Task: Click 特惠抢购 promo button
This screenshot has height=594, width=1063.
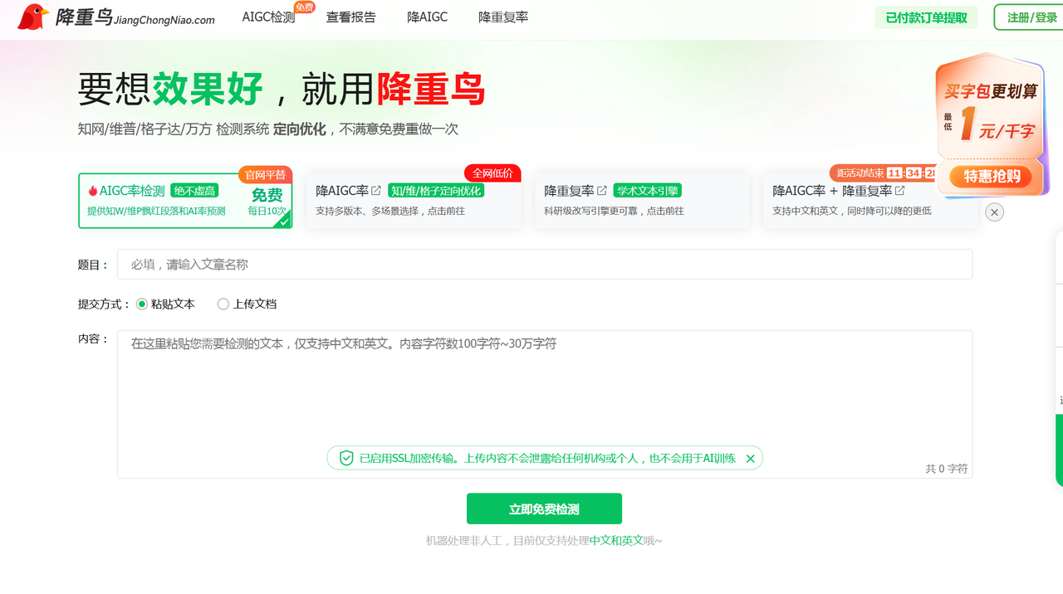Action: pos(990,176)
